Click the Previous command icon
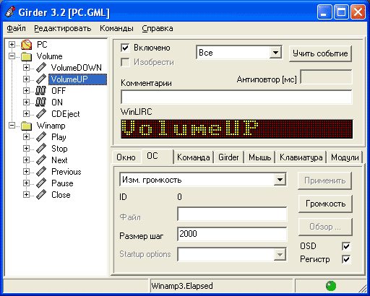 click(x=41, y=172)
